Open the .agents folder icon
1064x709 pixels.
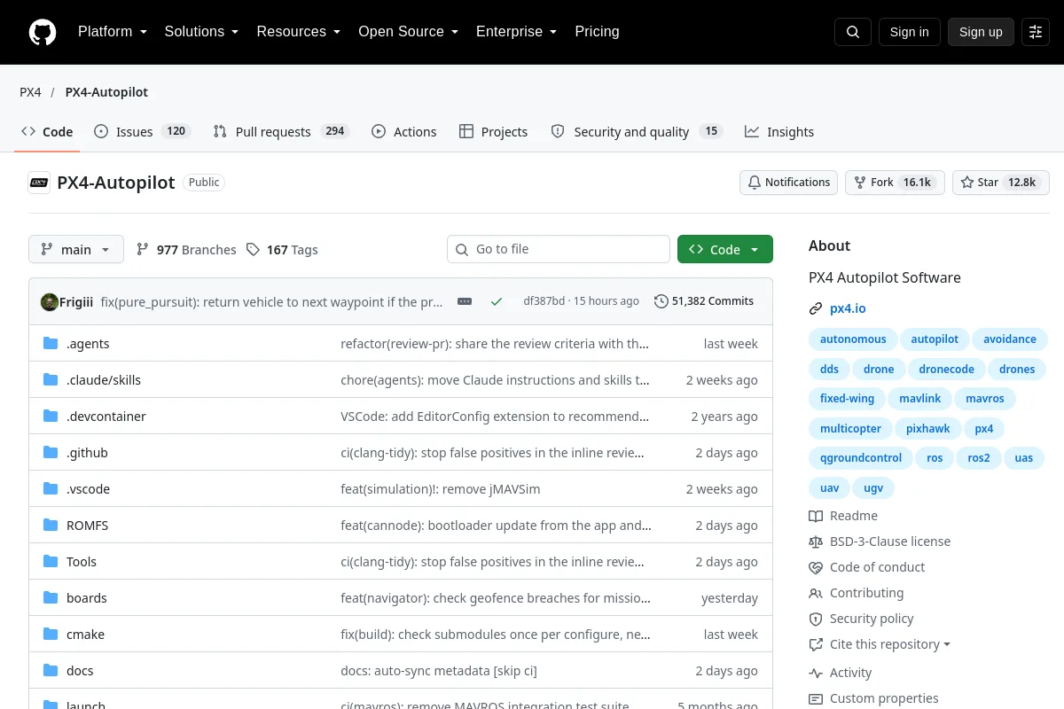(51, 344)
